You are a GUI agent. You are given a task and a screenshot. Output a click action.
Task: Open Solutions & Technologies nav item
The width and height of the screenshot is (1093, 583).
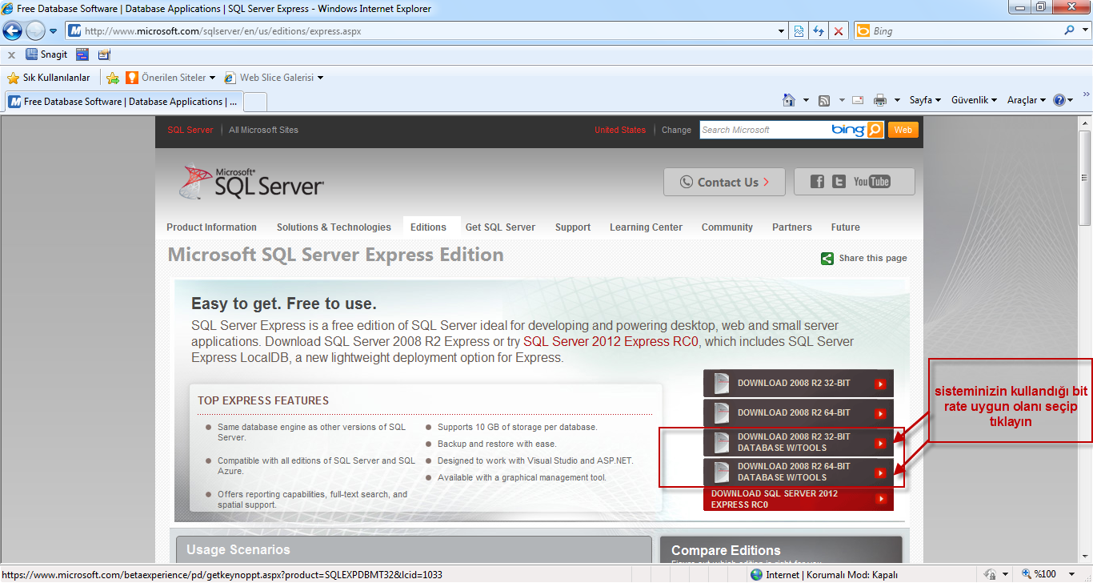click(x=334, y=227)
